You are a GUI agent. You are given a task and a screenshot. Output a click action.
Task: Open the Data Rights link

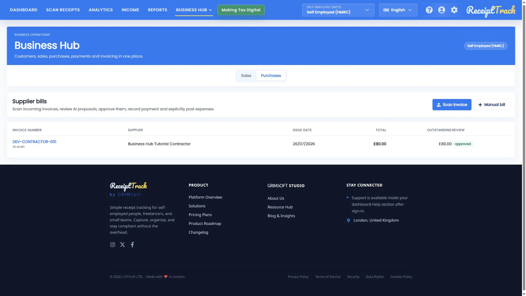tap(375, 277)
